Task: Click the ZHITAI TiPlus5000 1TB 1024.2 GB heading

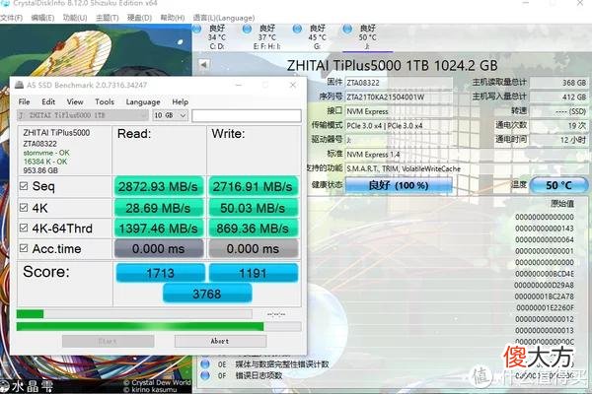Action: pyautogui.click(x=393, y=65)
